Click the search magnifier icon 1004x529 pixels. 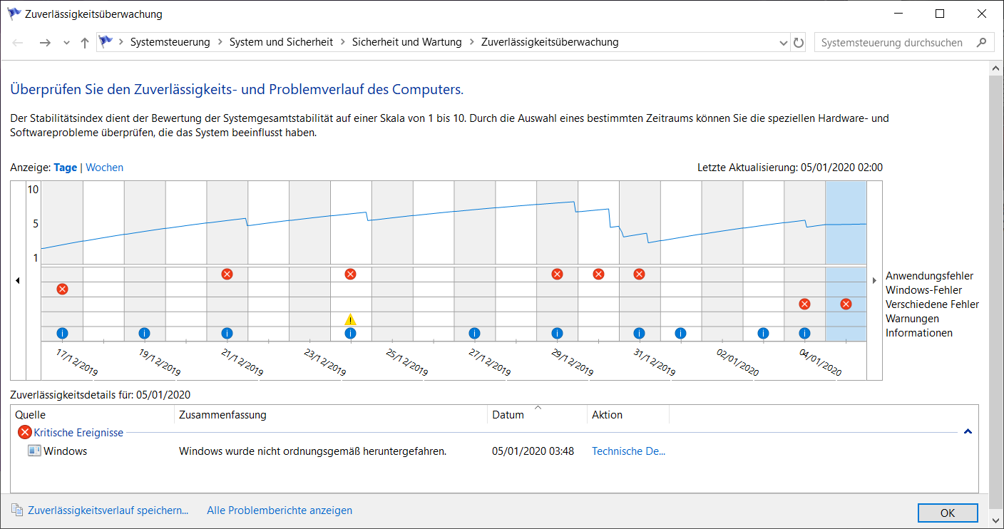coord(982,43)
